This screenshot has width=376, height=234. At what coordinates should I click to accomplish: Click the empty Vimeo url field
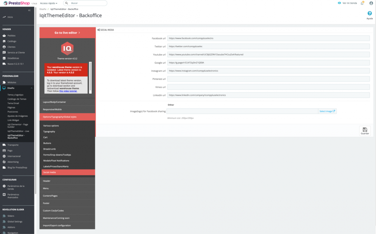coord(268,87)
